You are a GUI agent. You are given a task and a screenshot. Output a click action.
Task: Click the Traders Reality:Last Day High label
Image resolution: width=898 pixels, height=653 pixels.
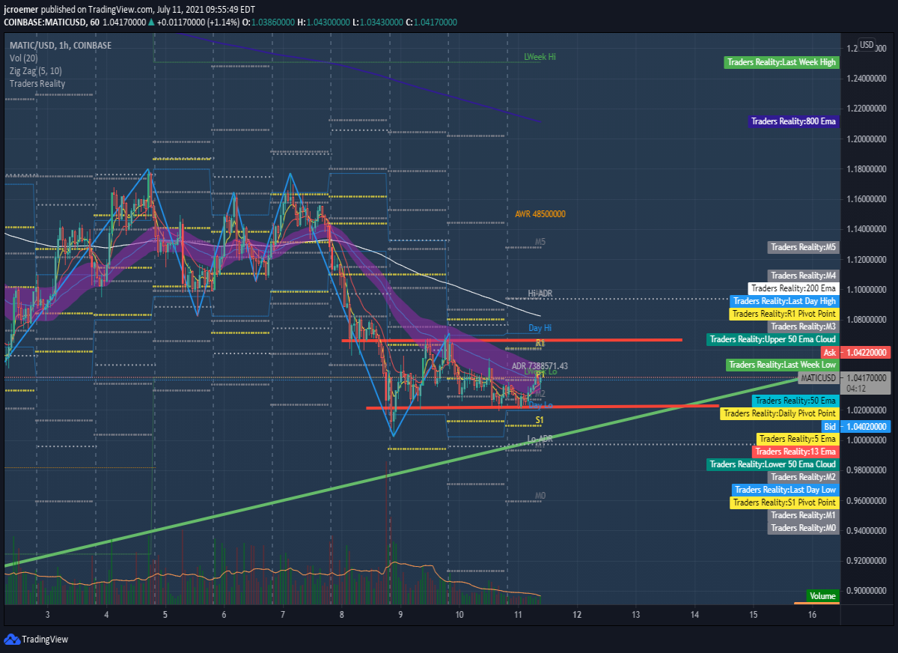click(785, 301)
